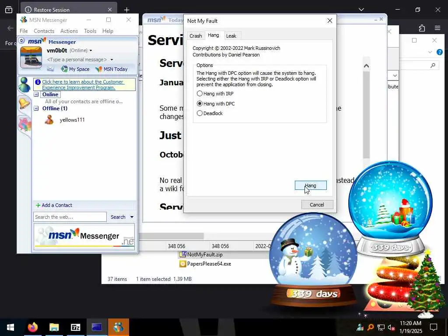Collapse the Offline (1) group
Viewport: 448px width, 336px height.
[36, 108]
